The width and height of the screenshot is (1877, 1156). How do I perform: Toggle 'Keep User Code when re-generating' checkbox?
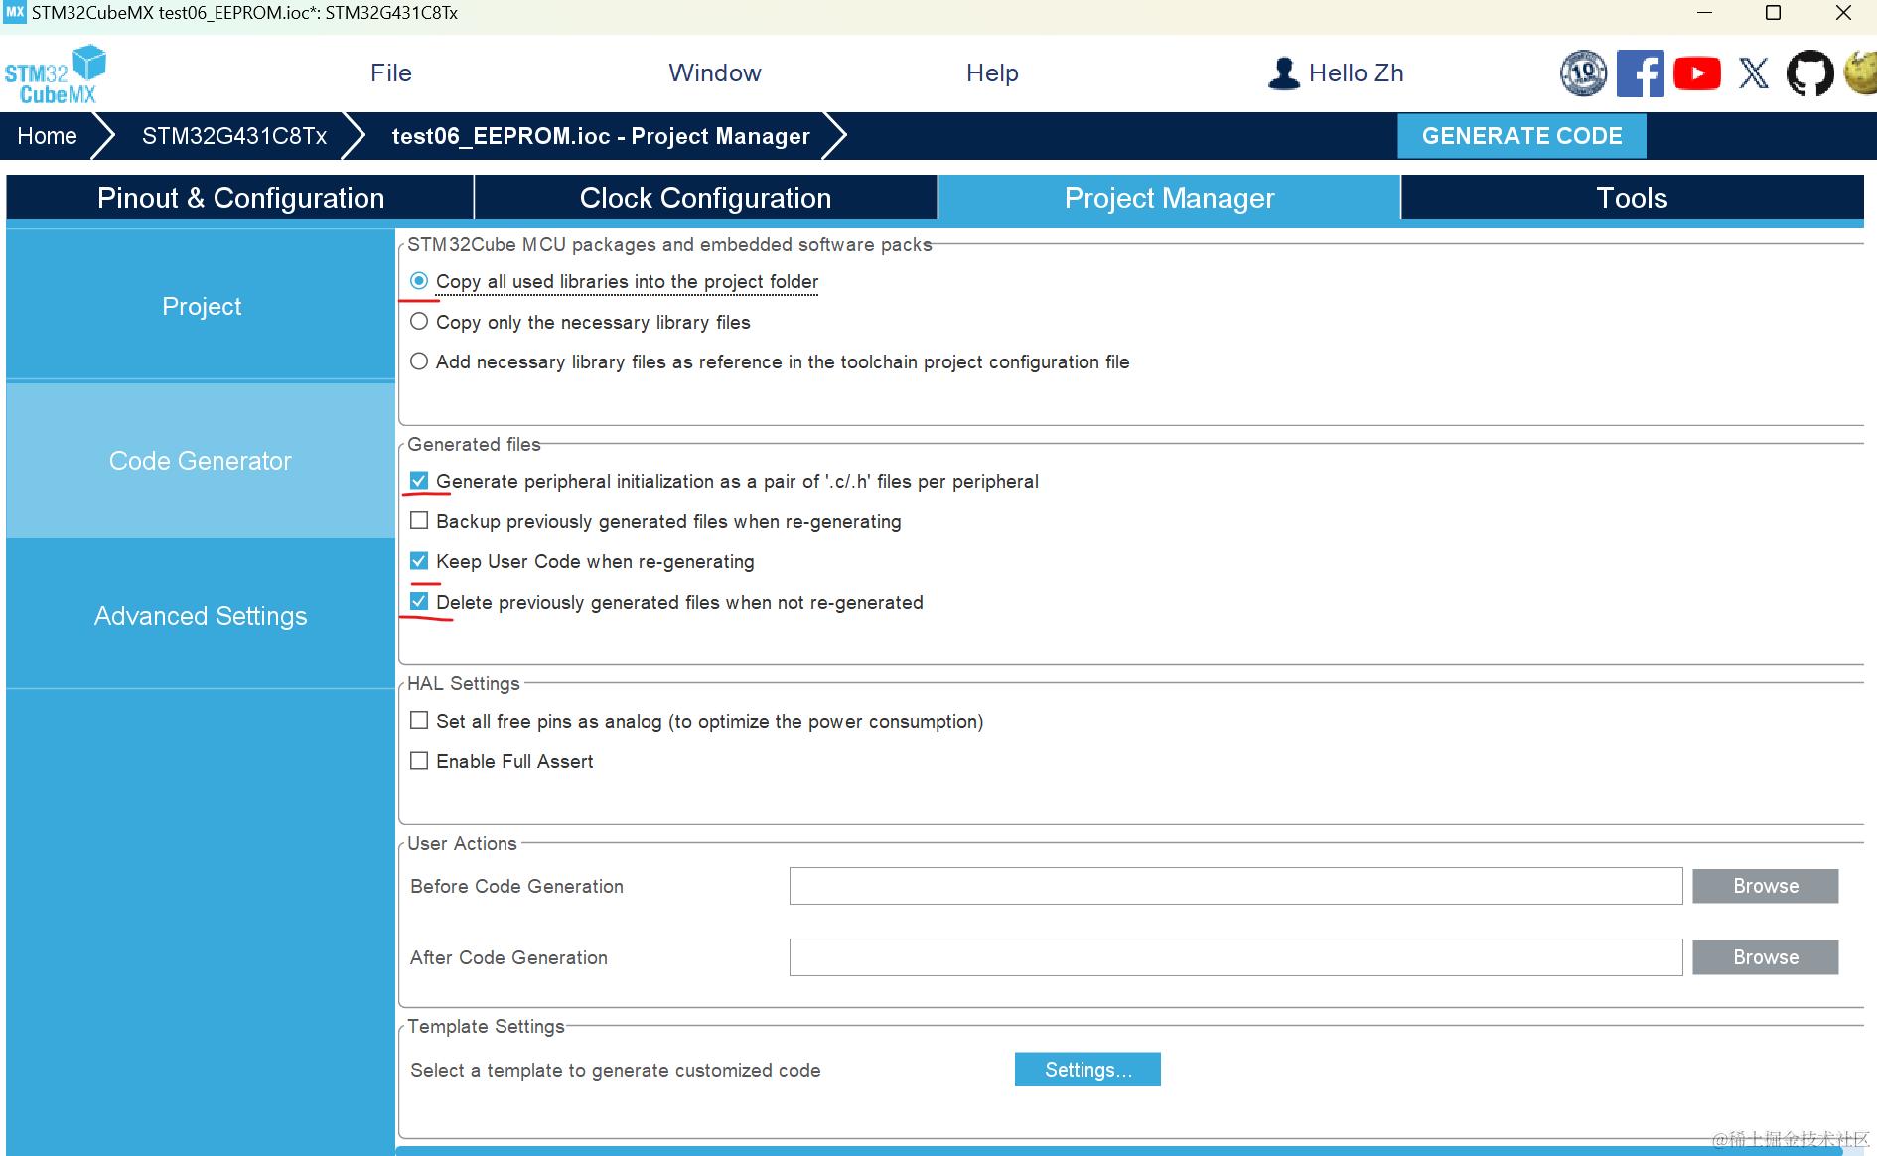click(x=419, y=561)
